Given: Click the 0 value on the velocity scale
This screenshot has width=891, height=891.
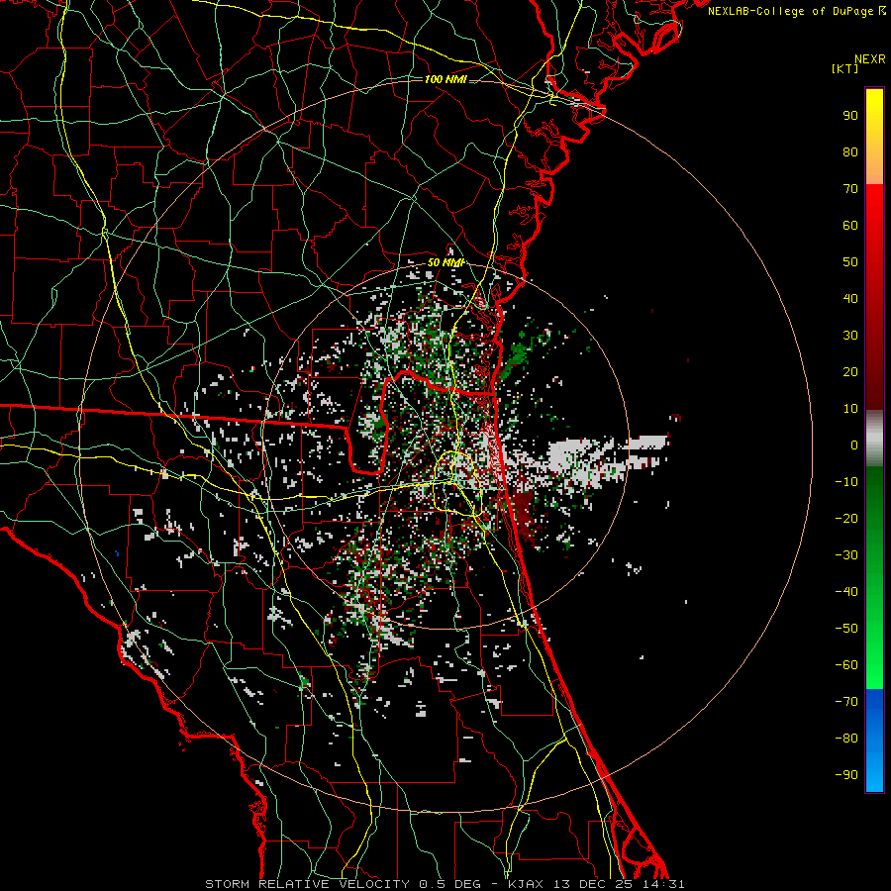Looking at the screenshot, I should (x=854, y=445).
